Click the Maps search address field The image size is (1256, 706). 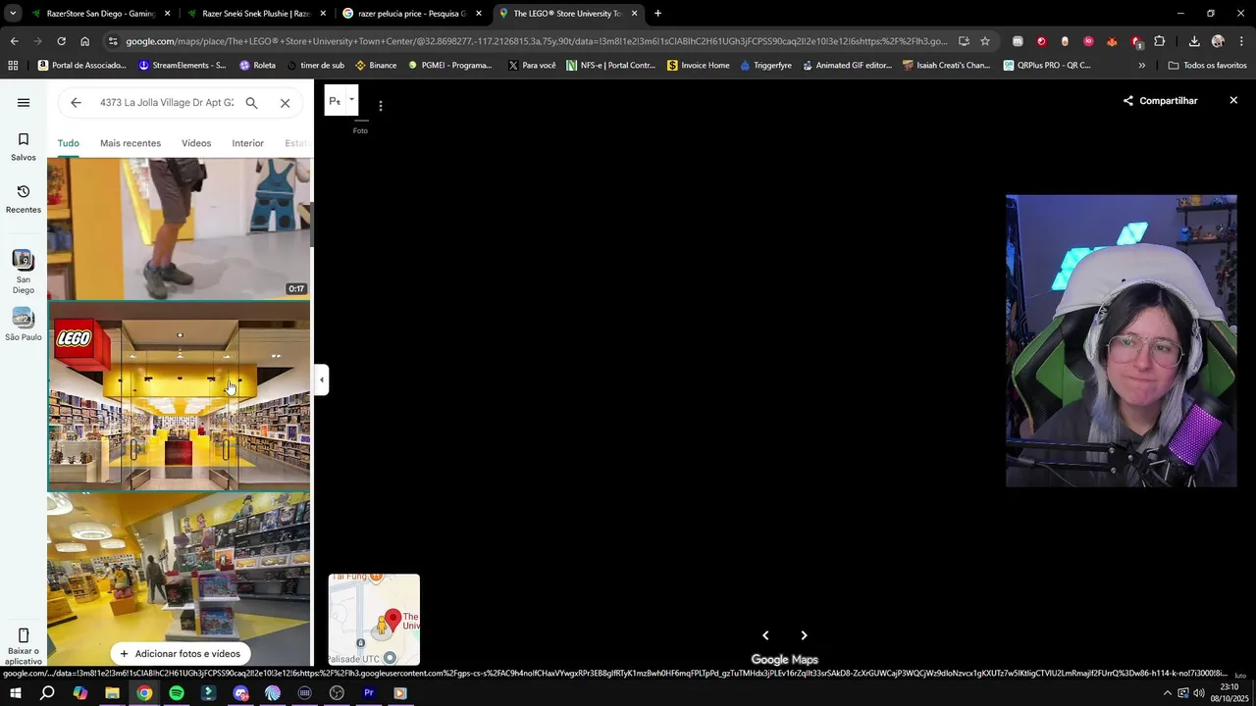(x=167, y=102)
